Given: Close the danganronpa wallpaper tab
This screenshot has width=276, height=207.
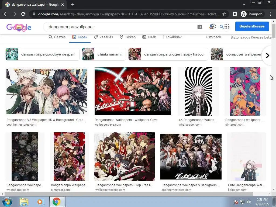Looking at the screenshot, I should [x=63, y=5].
